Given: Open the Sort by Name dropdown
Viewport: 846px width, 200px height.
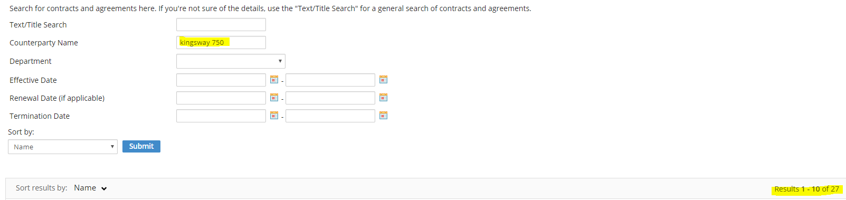Looking at the screenshot, I should [63, 147].
